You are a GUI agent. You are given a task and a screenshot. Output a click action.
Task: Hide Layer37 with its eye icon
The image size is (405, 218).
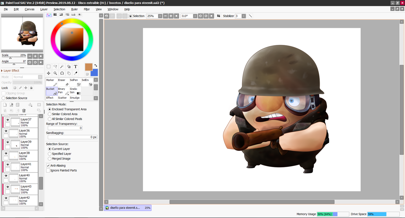(8, 120)
